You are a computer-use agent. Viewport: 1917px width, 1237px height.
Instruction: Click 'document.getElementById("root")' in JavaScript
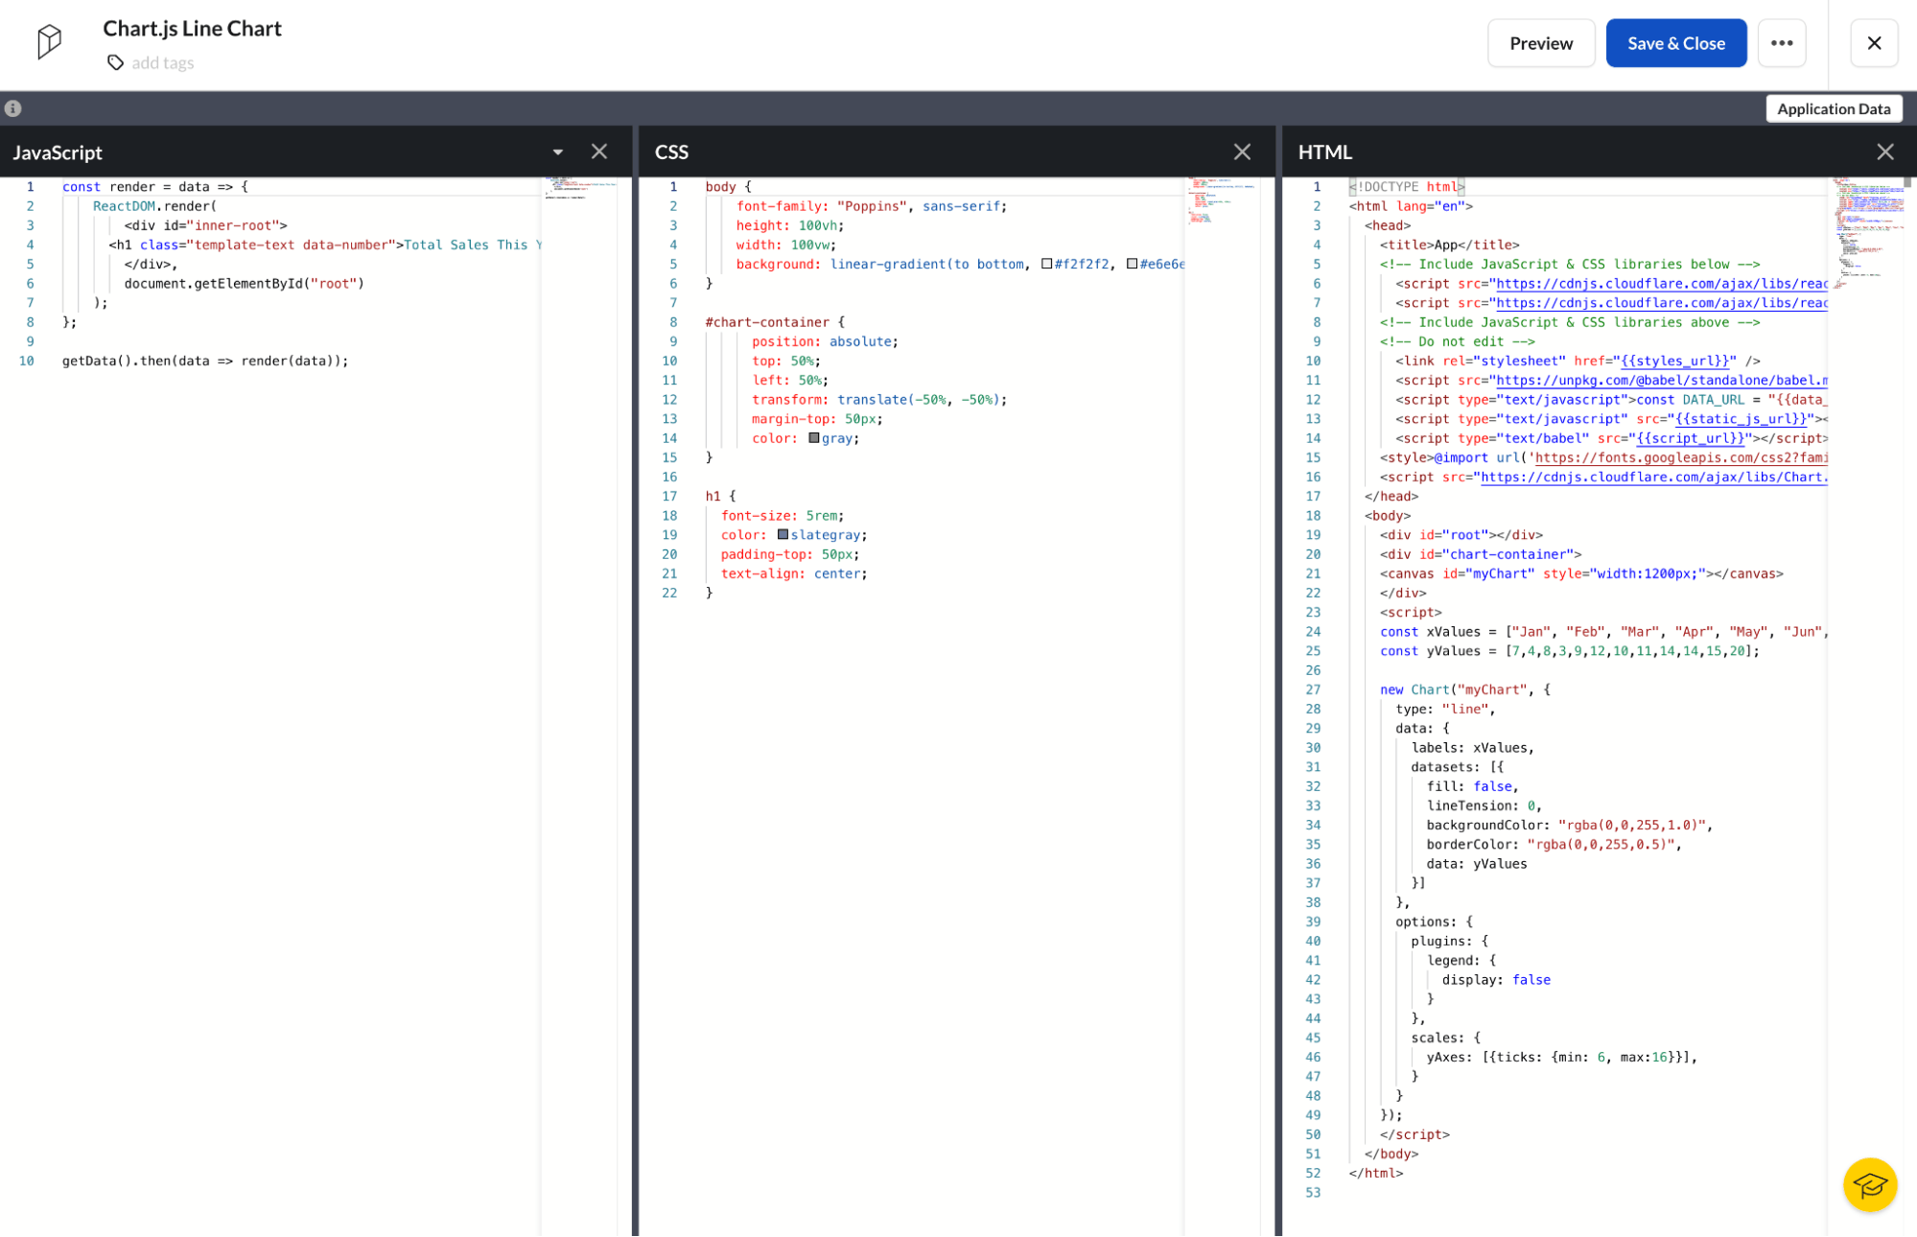click(244, 284)
